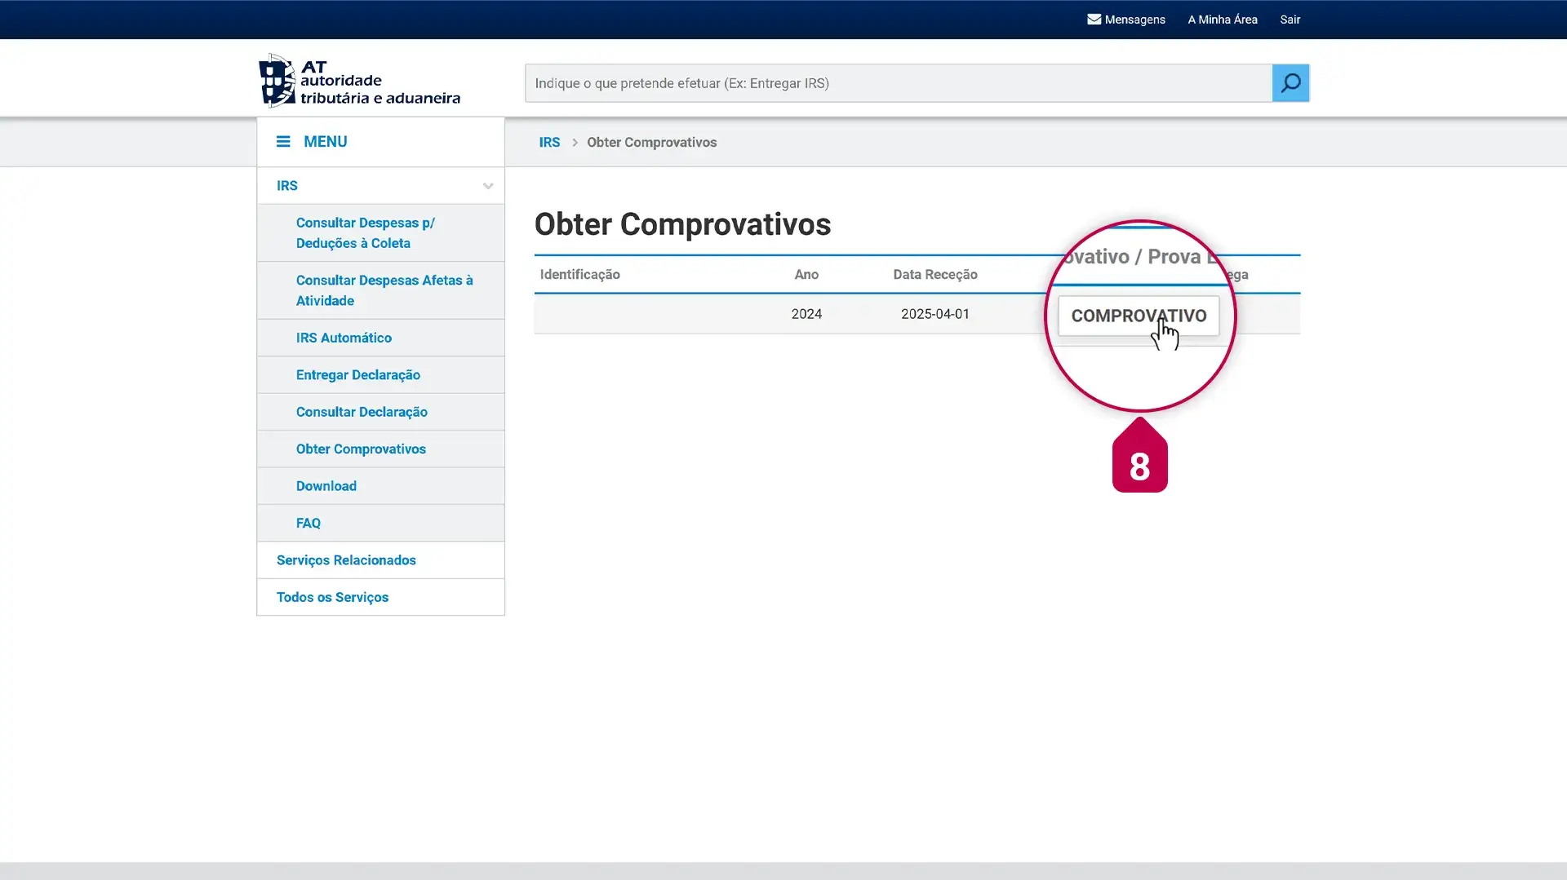
Task: Select Consultar Despesas Afetas à Atividade
Action: (x=384, y=290)
